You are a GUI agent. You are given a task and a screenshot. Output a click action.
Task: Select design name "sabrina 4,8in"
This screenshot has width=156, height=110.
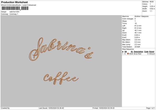pos(14,12)
